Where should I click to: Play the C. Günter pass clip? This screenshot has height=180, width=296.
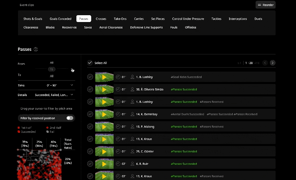coord(104,152)
